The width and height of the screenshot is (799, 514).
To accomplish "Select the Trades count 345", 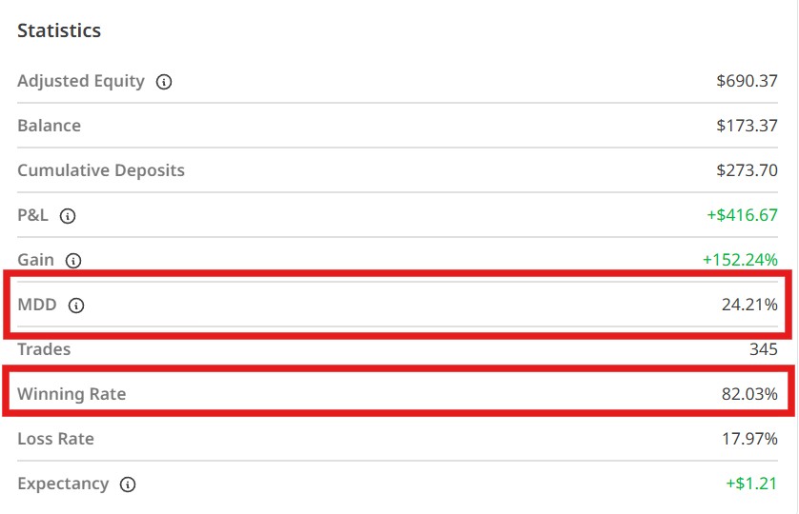I will click(x=764, y=349).
